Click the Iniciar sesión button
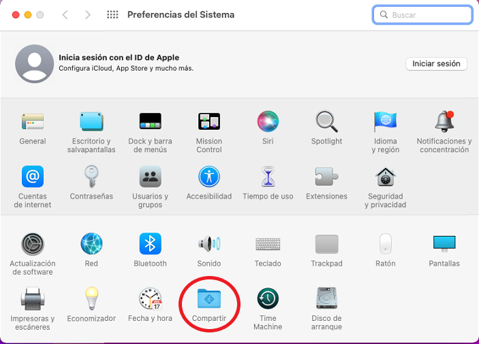This screenshot has height=344, width=479. [436, 64]
